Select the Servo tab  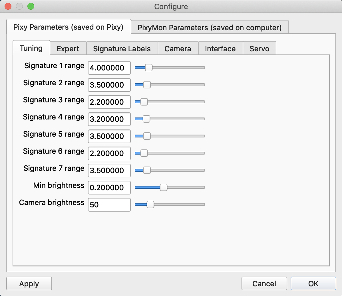(259, 48)
